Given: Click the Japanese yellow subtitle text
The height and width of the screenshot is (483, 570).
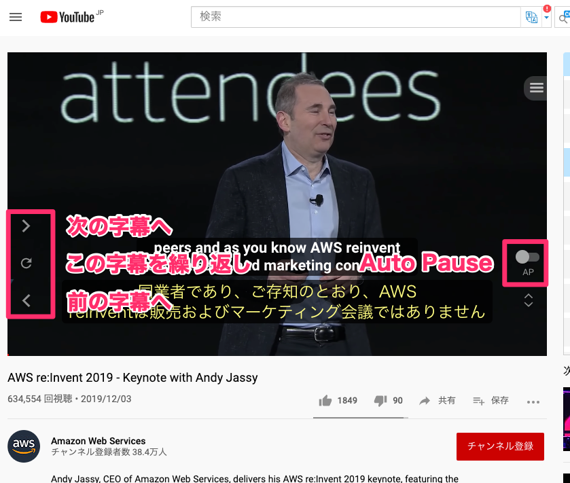Looking at the screenshot, I should click(x=277, y=302).
